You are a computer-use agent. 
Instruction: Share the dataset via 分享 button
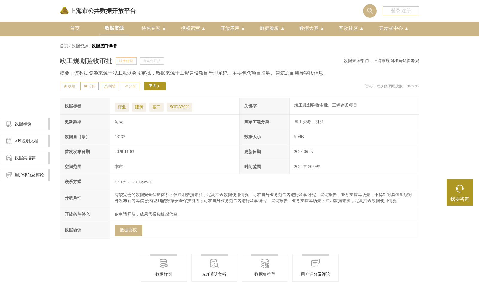[x=130, y=86]
